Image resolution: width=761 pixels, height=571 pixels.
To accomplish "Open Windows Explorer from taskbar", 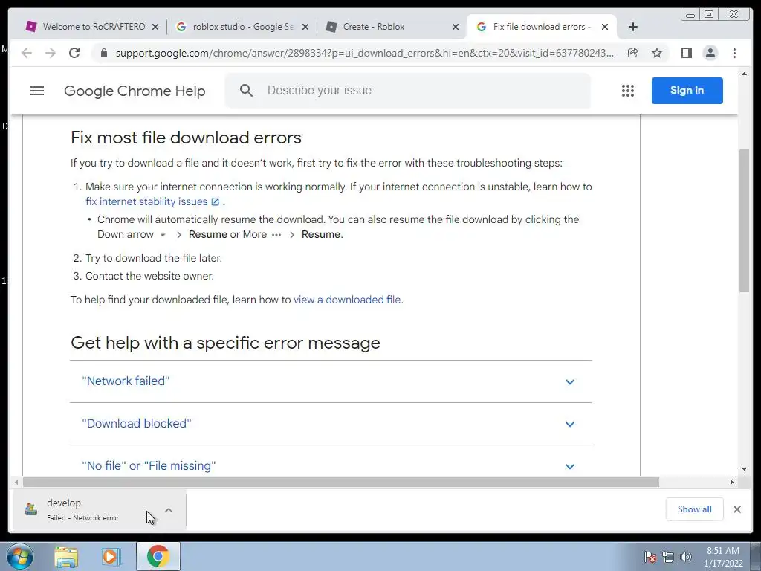I will [66, 557].
